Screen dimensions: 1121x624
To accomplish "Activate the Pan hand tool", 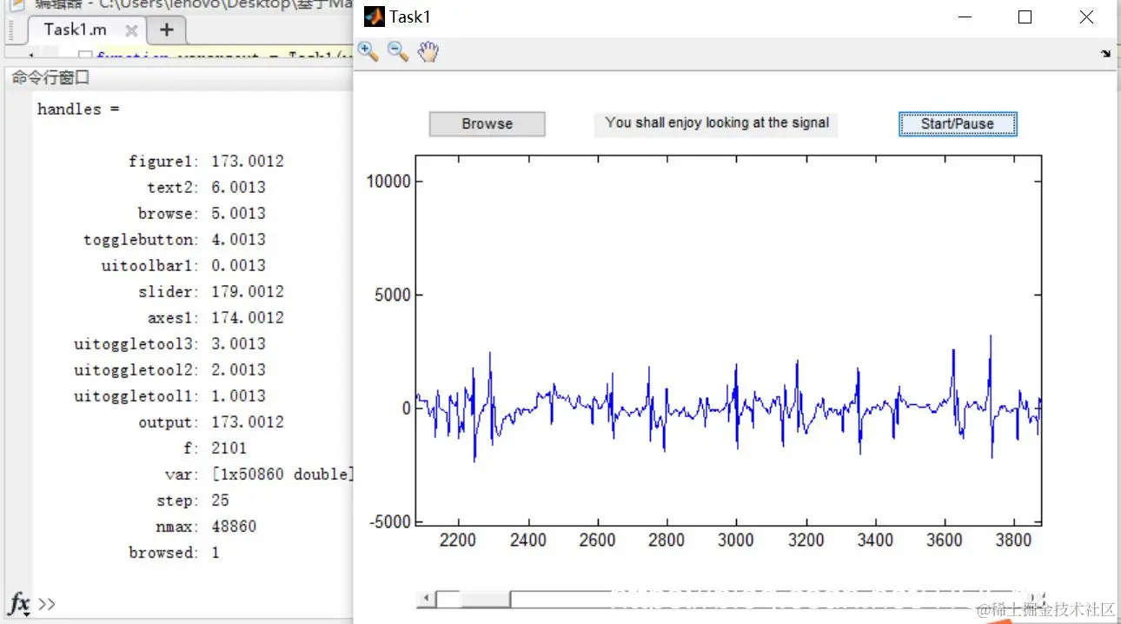I will coord(428,52).
